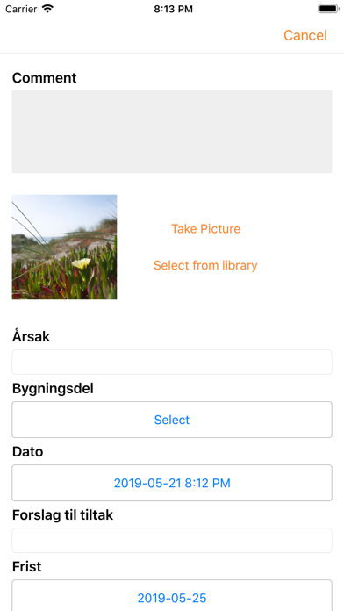This screenshot has width=344, height=611.
Task: Tap the Take Picture button
Action: pyautogui.click(x=205, y=229)
